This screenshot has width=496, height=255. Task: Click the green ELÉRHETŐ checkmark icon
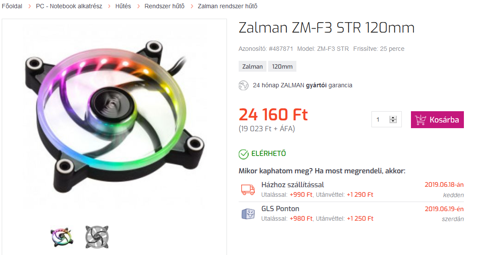(x=243, y=154)
